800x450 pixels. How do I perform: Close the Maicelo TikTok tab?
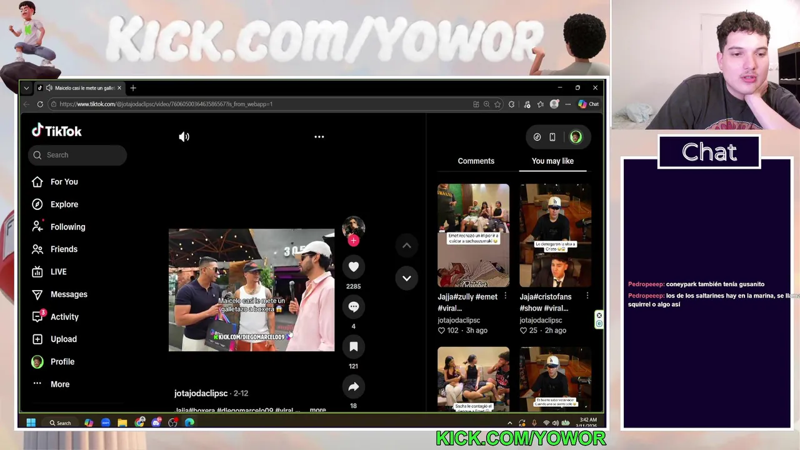[x=119, y=88]
